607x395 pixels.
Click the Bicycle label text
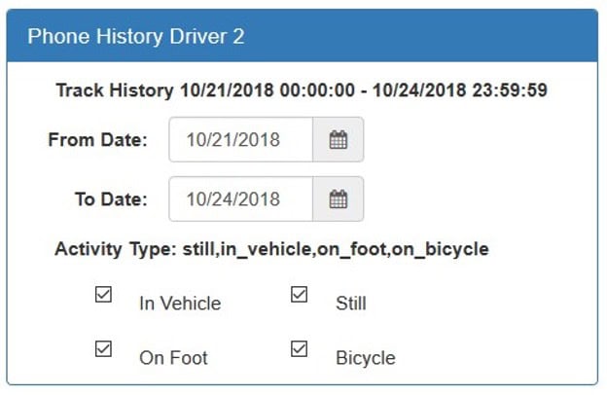tap(366, 358)
